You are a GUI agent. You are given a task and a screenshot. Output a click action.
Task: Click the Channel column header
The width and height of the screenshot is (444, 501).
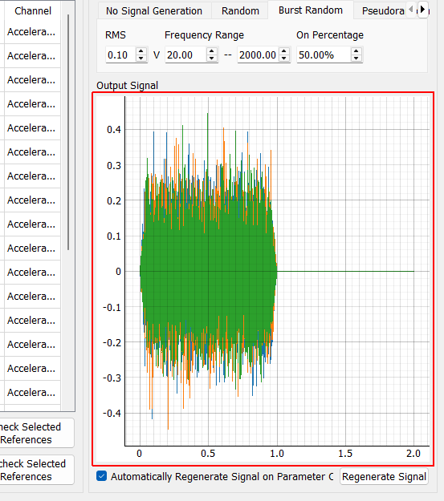point(33,11)
